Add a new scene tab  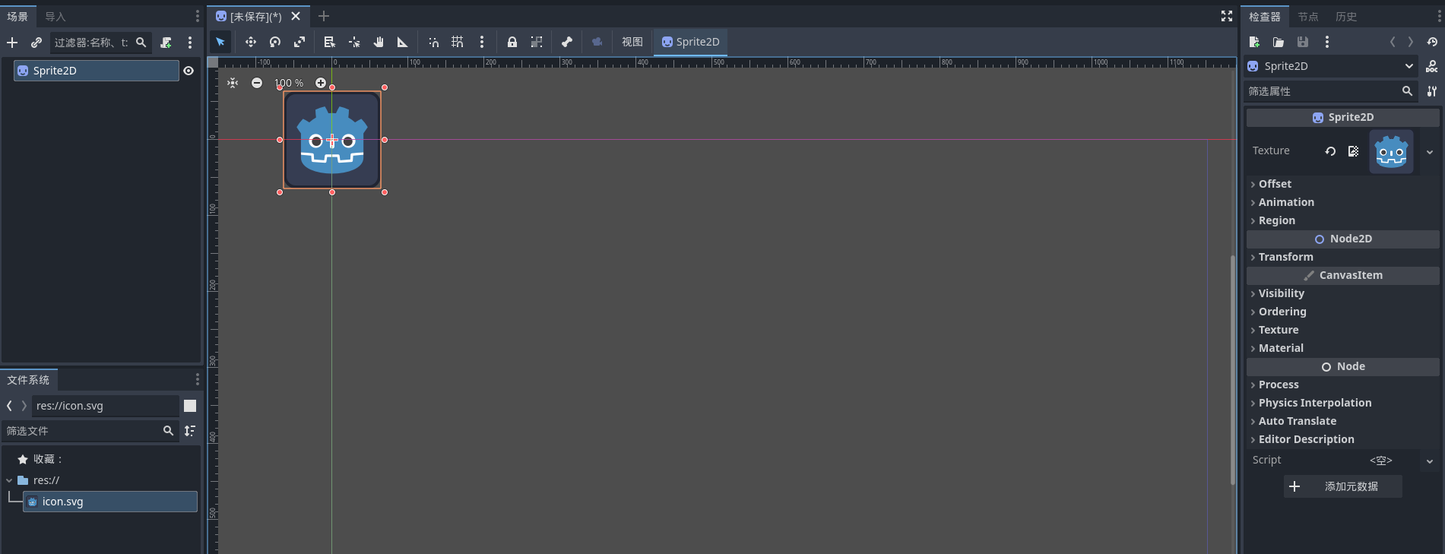(x=324, y=16)
